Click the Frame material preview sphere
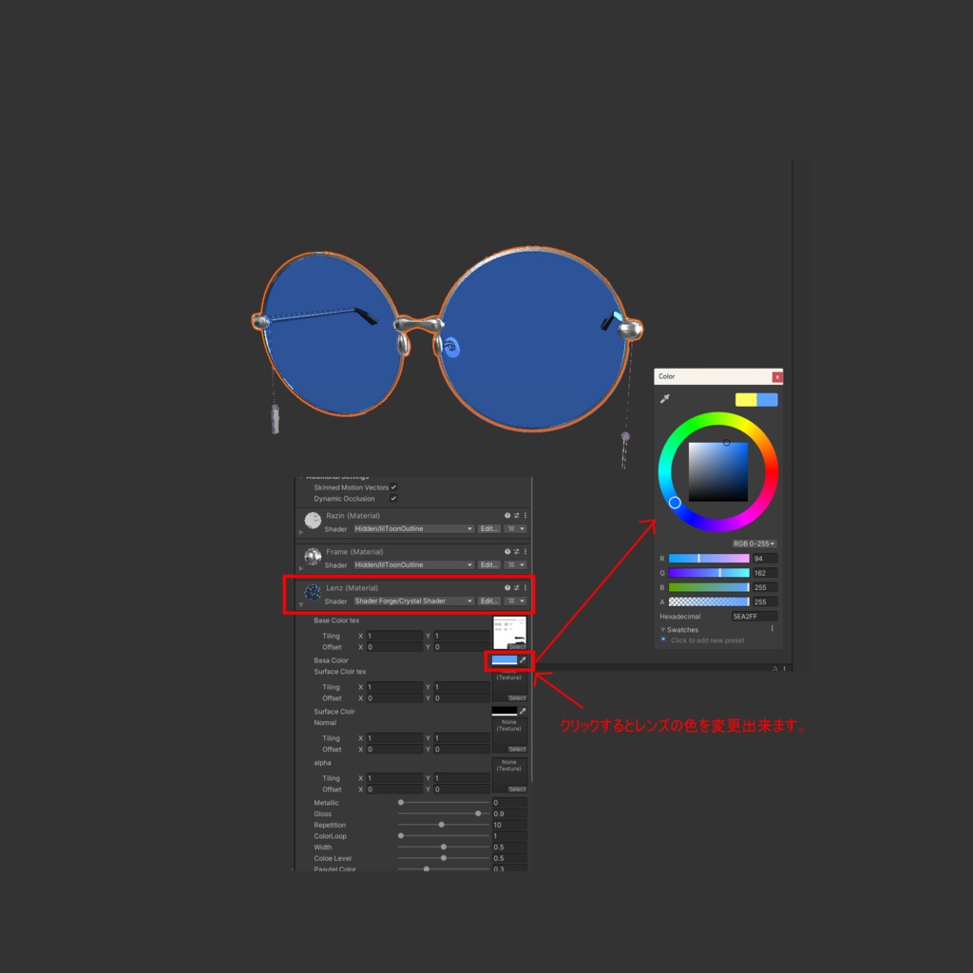This screenshot has width=973, height=973. click(313, 556)
